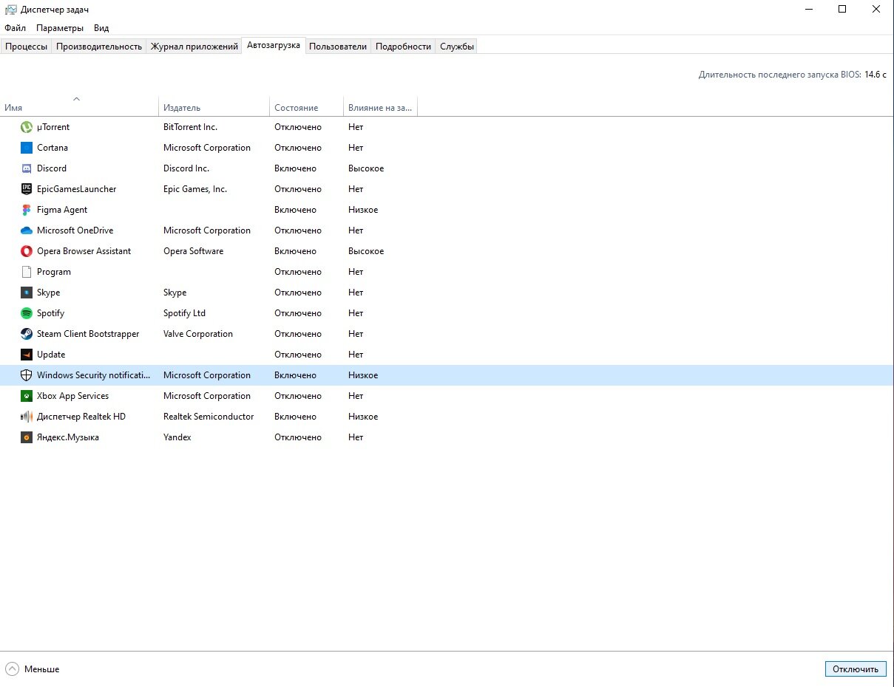The width and height of the screenshot is (894, 687).
Task: Click publisher Spotify Ltd
Action: (184, 313)
